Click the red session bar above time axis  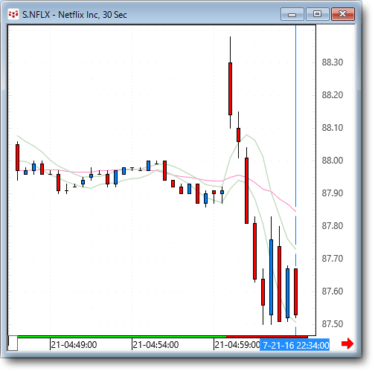[x=267, y=337]
